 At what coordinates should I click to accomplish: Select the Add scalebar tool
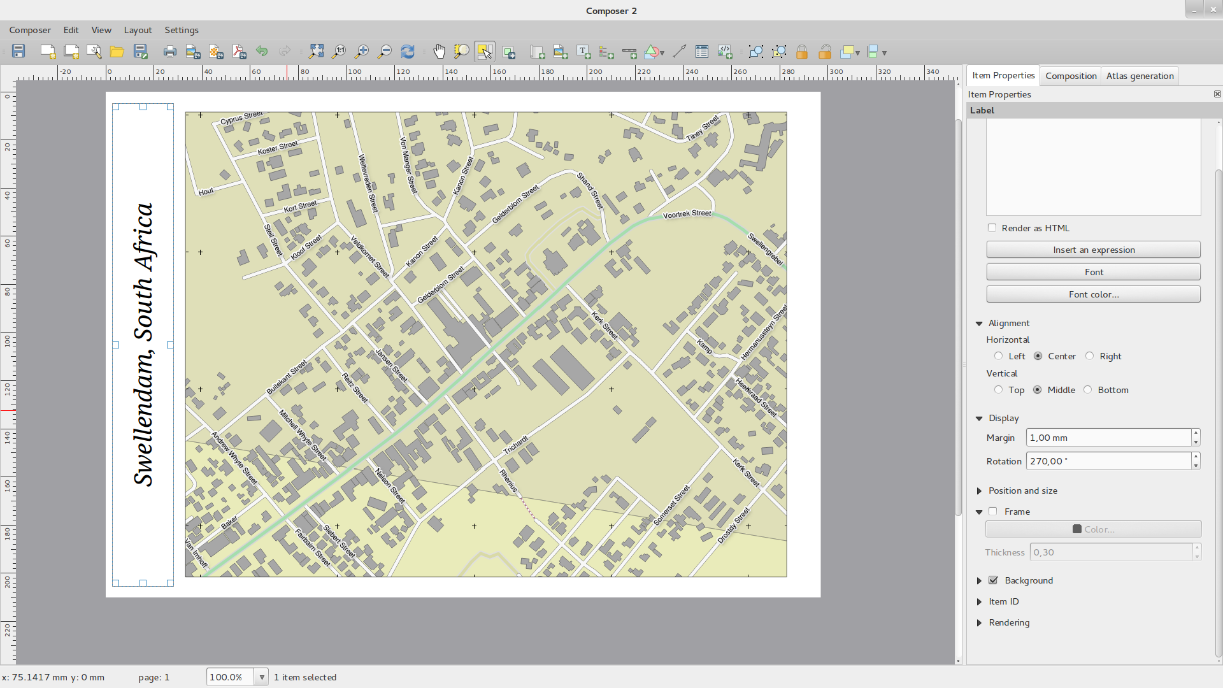point(629,52)
